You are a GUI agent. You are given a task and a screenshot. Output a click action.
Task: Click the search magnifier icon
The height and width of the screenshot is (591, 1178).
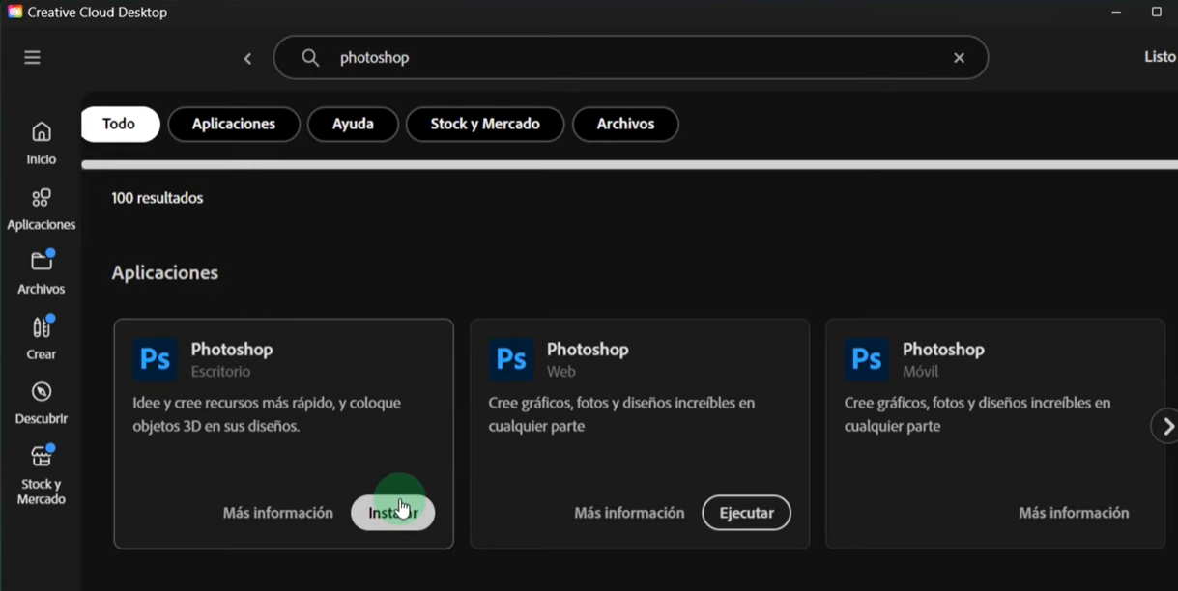point(309,57)
